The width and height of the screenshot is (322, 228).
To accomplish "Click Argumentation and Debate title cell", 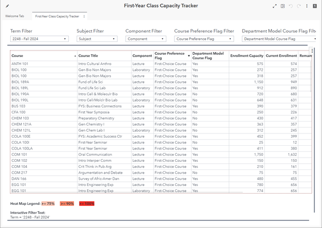I will pyautogui.click(x=104, y=173).
